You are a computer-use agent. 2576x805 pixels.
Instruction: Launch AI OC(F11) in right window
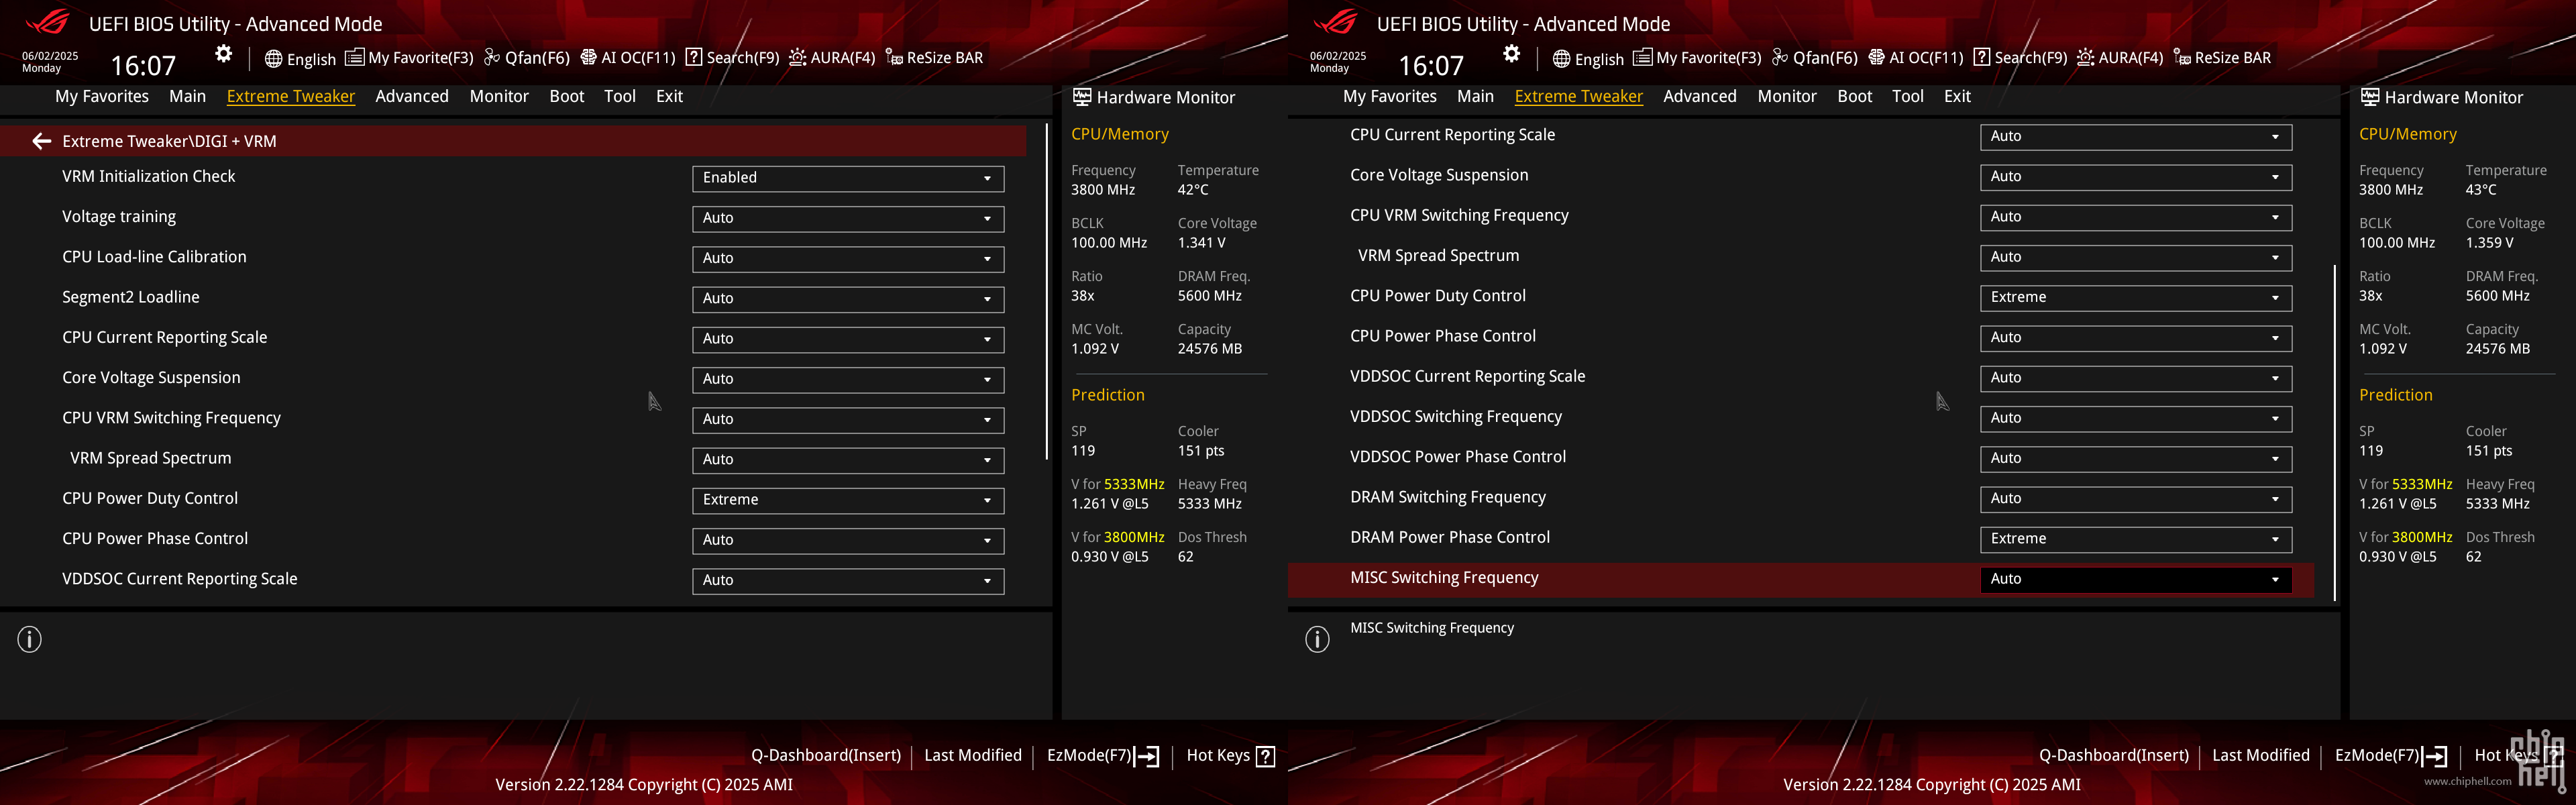[1916, 58]
